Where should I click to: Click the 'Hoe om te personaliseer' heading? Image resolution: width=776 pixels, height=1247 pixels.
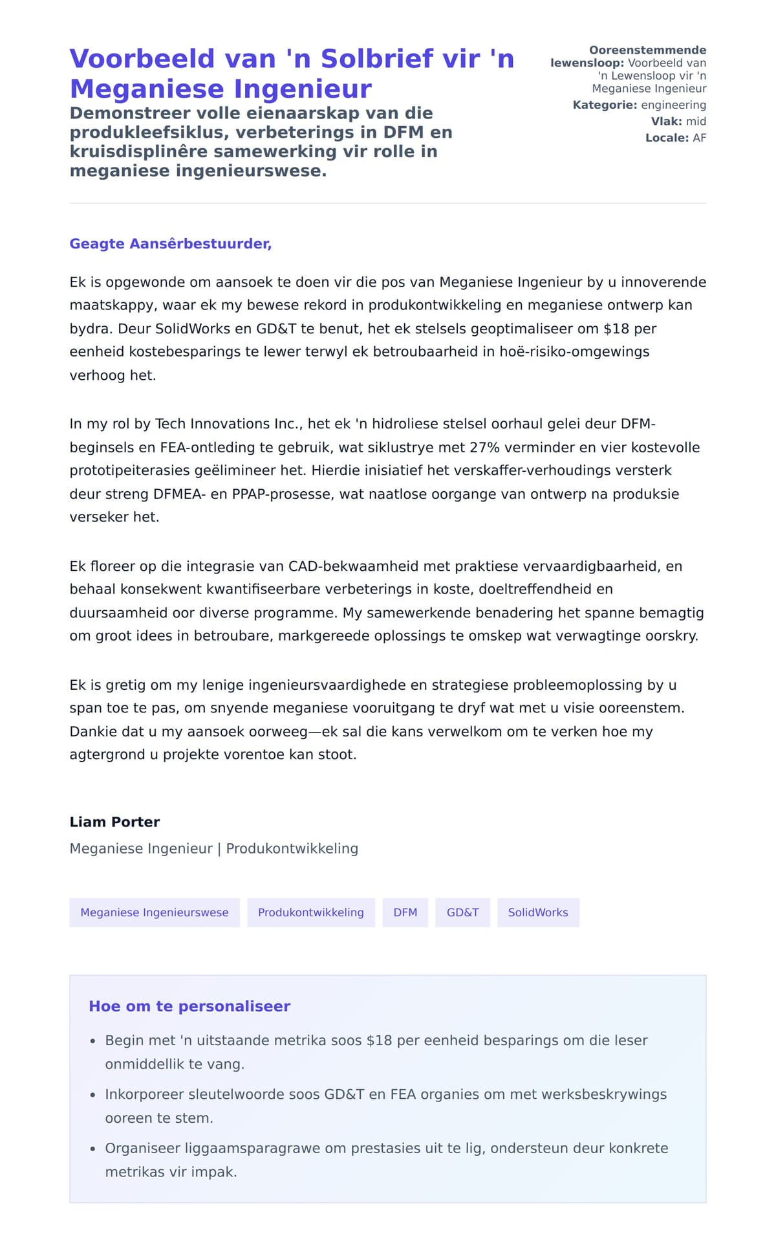pyautogui.click(x=189, y=1006)
